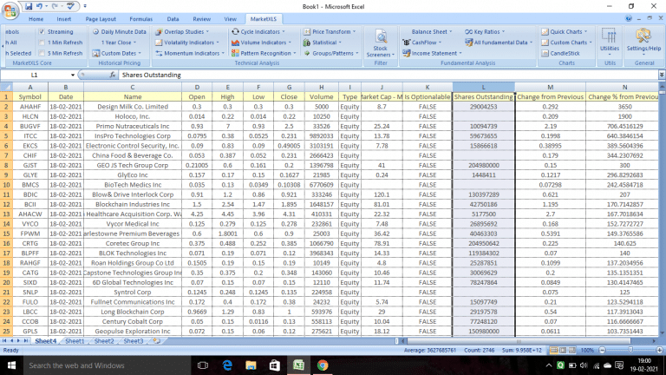
Task: Open Settings/Help panel
Action: coord(643,42)
